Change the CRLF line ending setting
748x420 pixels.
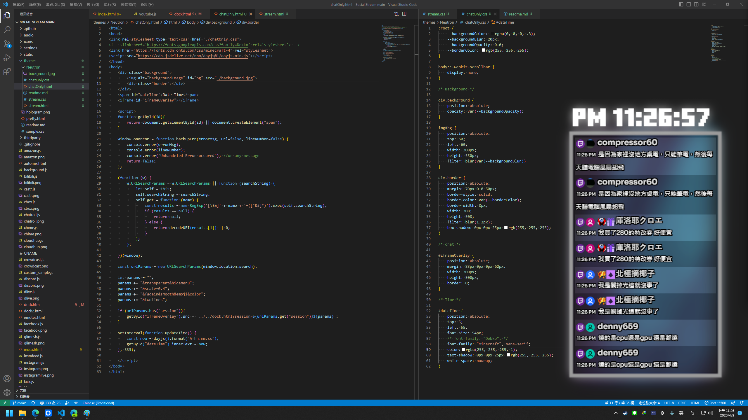click(x=682, y=403)
